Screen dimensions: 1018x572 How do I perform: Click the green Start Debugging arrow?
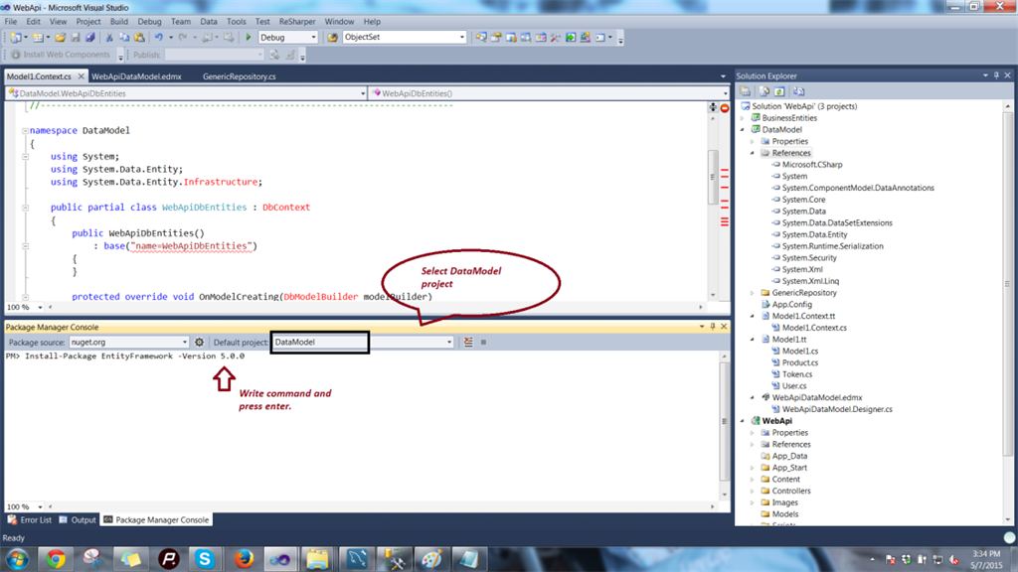248,38
